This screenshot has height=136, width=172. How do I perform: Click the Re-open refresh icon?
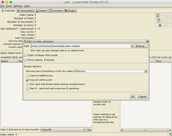158,15
